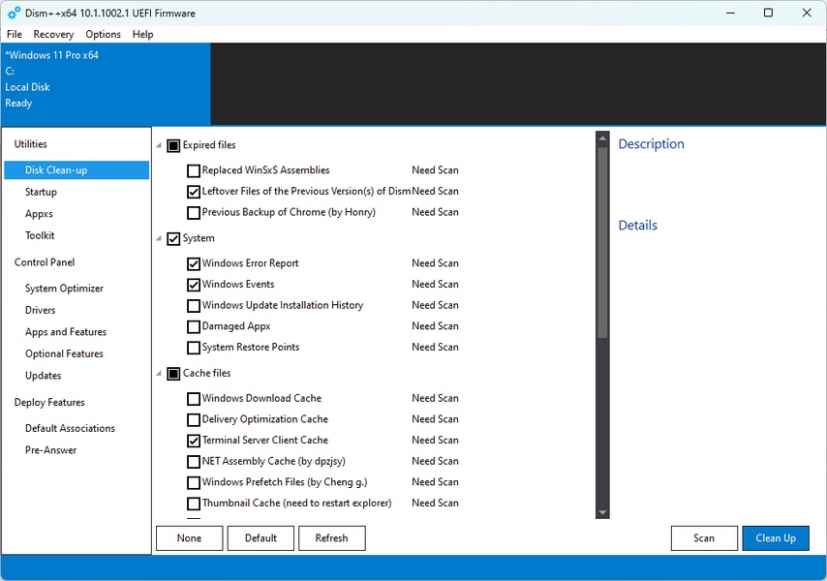Open the File menu

(x=15, y=34)
